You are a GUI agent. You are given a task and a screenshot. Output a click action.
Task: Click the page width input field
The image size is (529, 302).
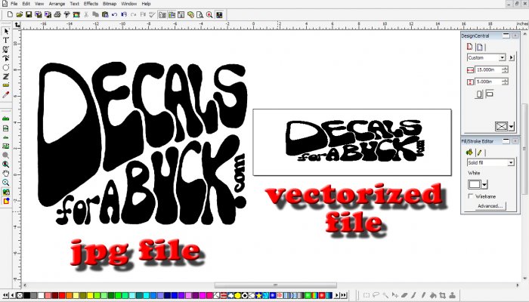coord(488,69)
